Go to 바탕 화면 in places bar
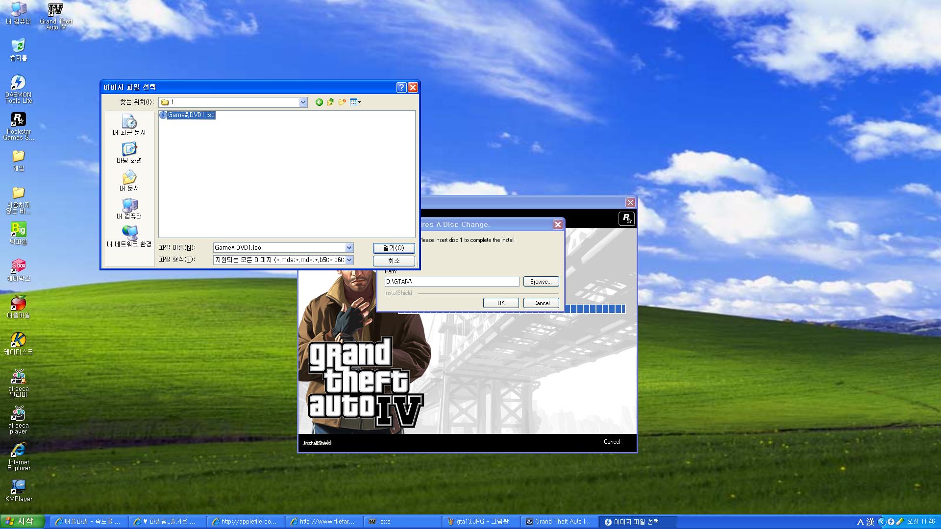 tap(129, 153)
